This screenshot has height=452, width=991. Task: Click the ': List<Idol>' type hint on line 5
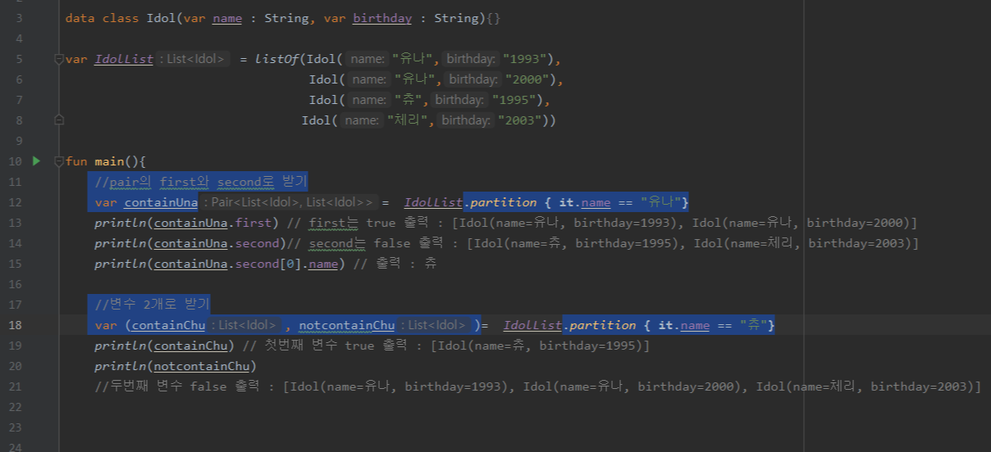click(193, 59)
